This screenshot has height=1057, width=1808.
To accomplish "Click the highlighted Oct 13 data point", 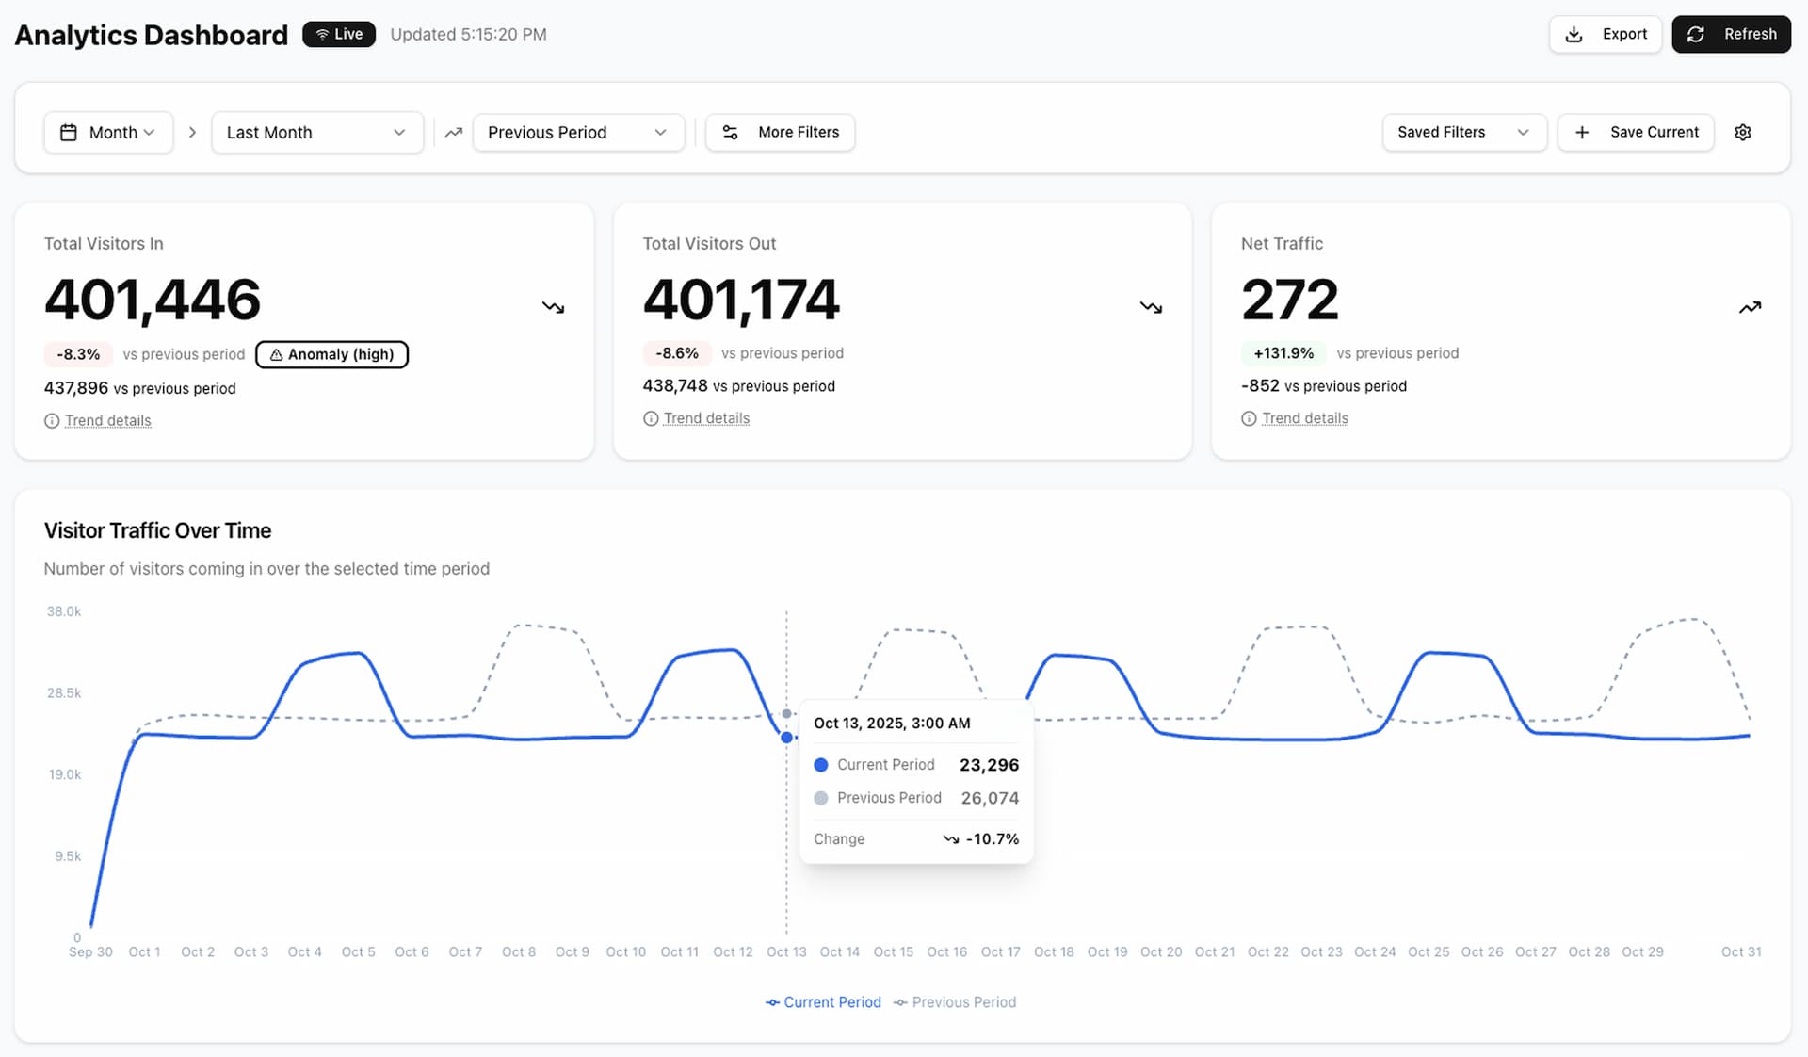I will [x=786, y=738].
